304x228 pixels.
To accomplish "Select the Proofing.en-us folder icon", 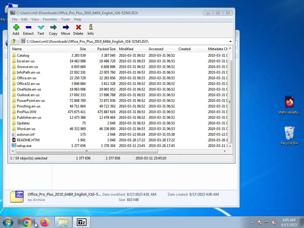I will pos(14,106).
